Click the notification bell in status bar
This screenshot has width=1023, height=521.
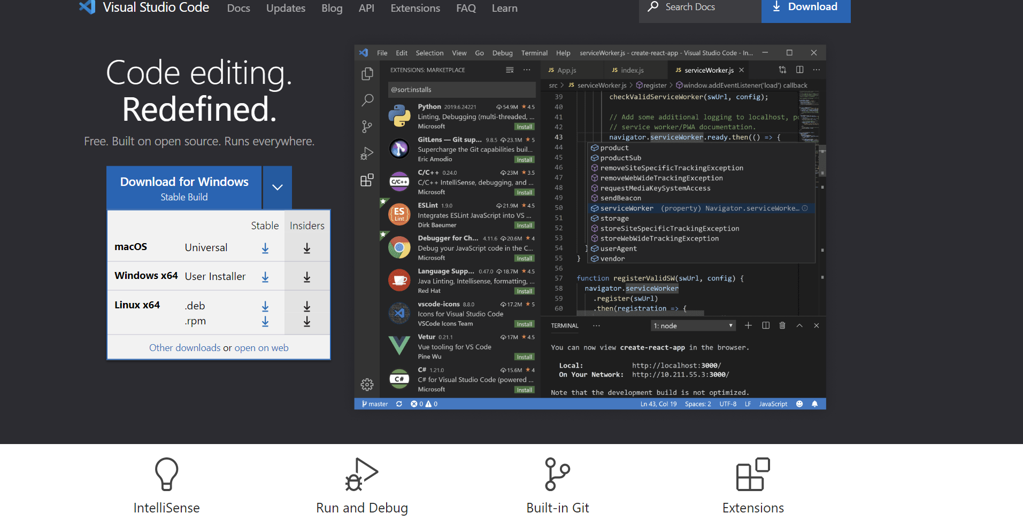[814, 404]
